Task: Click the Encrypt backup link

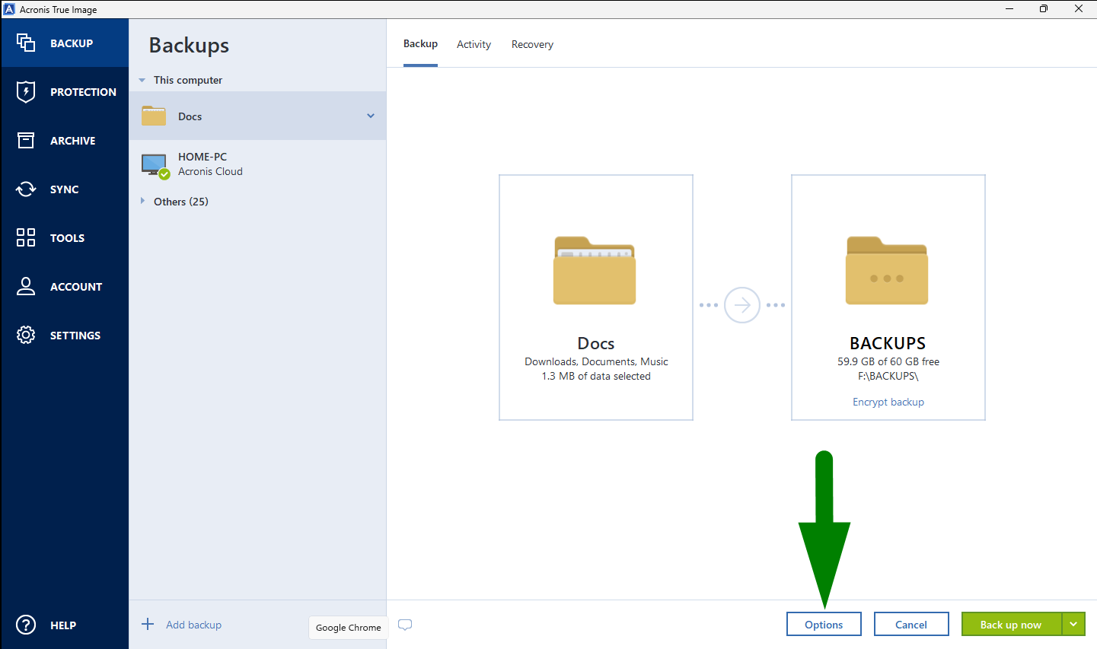Action: (888, 402)
